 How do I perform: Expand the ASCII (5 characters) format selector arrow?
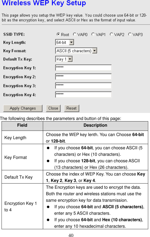point(95,51)
